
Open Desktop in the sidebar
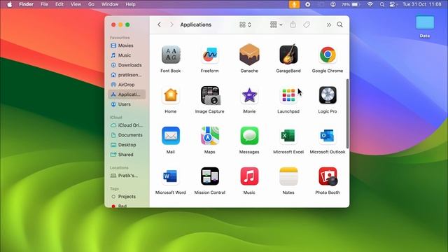coord(127,145)
